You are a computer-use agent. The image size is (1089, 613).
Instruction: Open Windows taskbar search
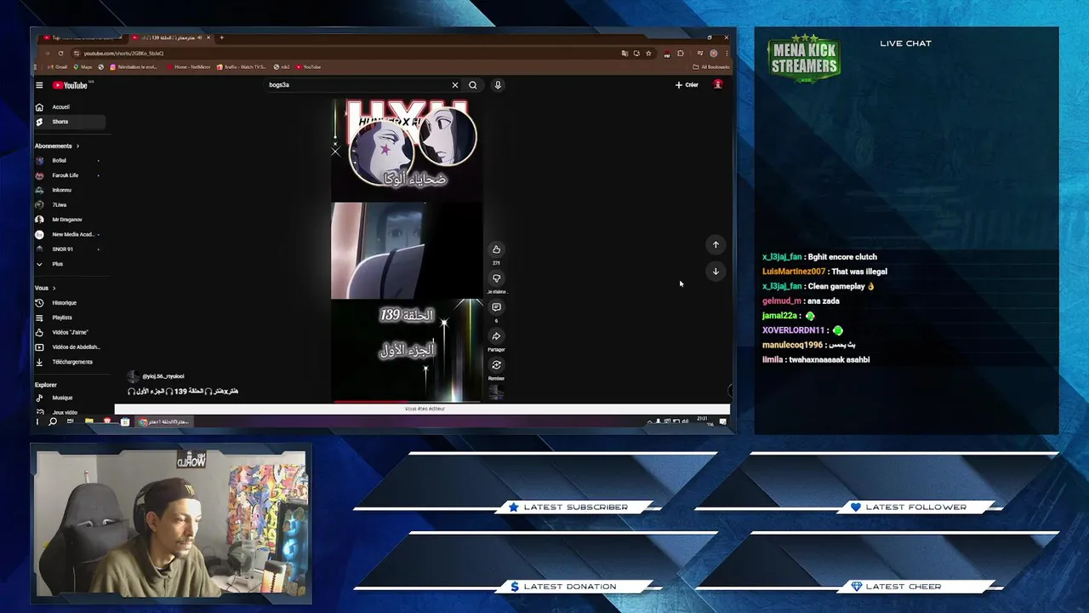(53, 421)
